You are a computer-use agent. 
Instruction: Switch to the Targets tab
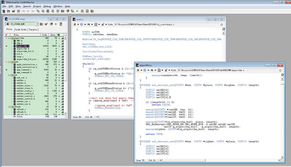click(34, 29)
